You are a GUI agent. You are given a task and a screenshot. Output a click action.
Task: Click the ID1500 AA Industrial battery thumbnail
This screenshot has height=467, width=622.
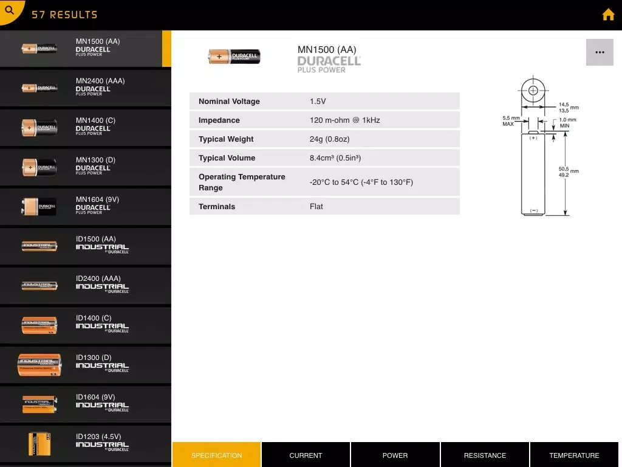(39, 246)
